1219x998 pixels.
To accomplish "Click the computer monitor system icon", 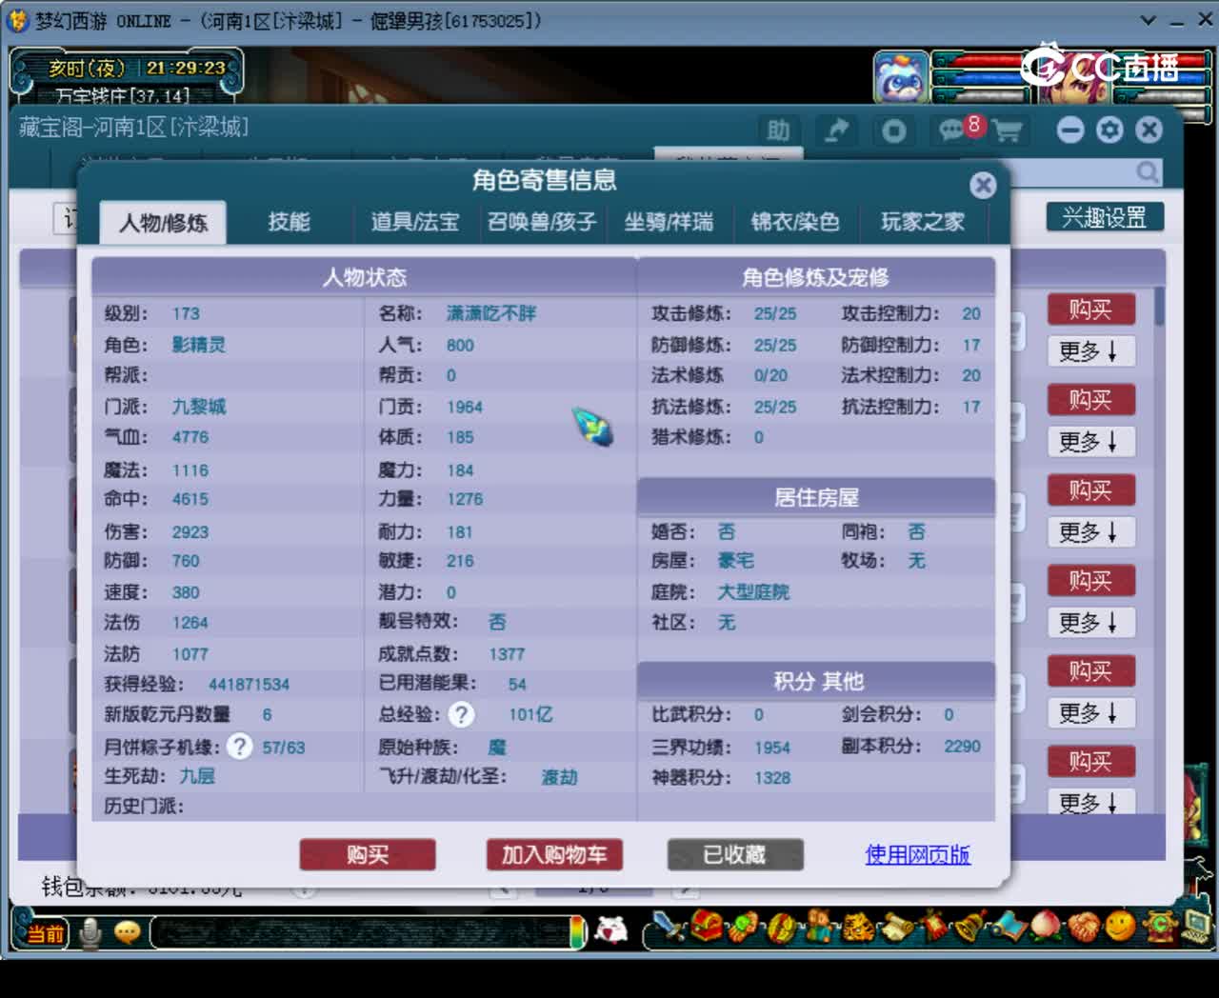I will pos(1194,925).
